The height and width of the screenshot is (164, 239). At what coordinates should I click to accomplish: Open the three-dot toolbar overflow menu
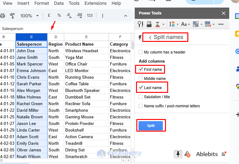pos(103,16)
